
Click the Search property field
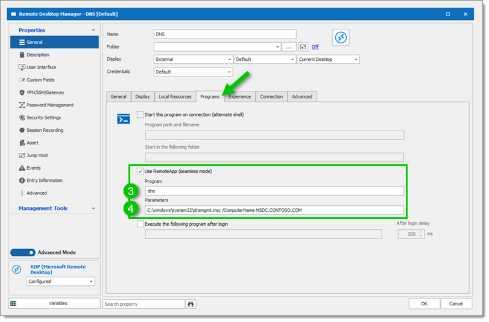click(144, 305)
